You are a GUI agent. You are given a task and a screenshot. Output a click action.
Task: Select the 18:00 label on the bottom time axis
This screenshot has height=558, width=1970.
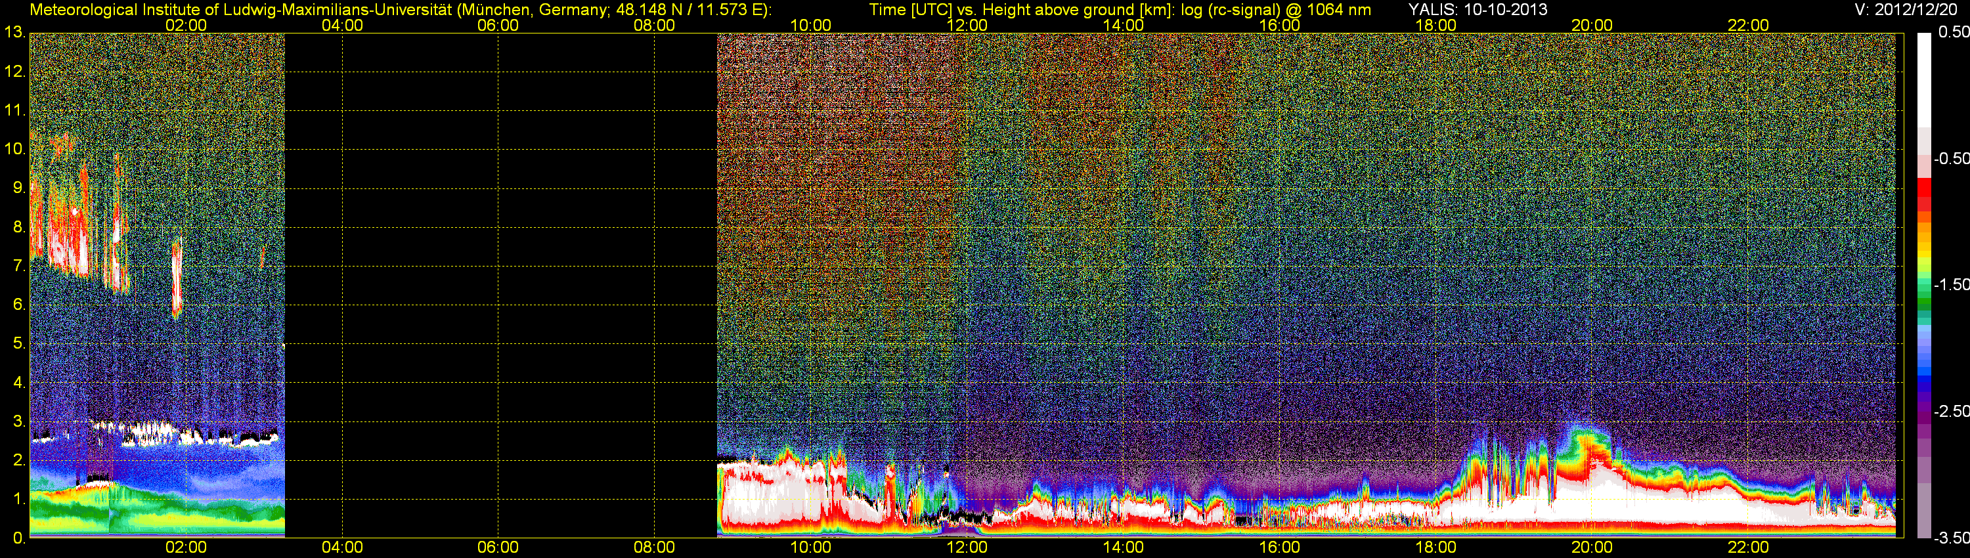[1435, 547]
